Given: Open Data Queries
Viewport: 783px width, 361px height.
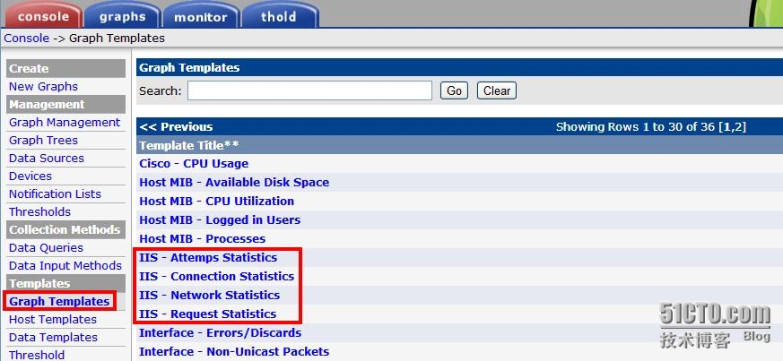Looking at the screenshot, I should [46, 248].
